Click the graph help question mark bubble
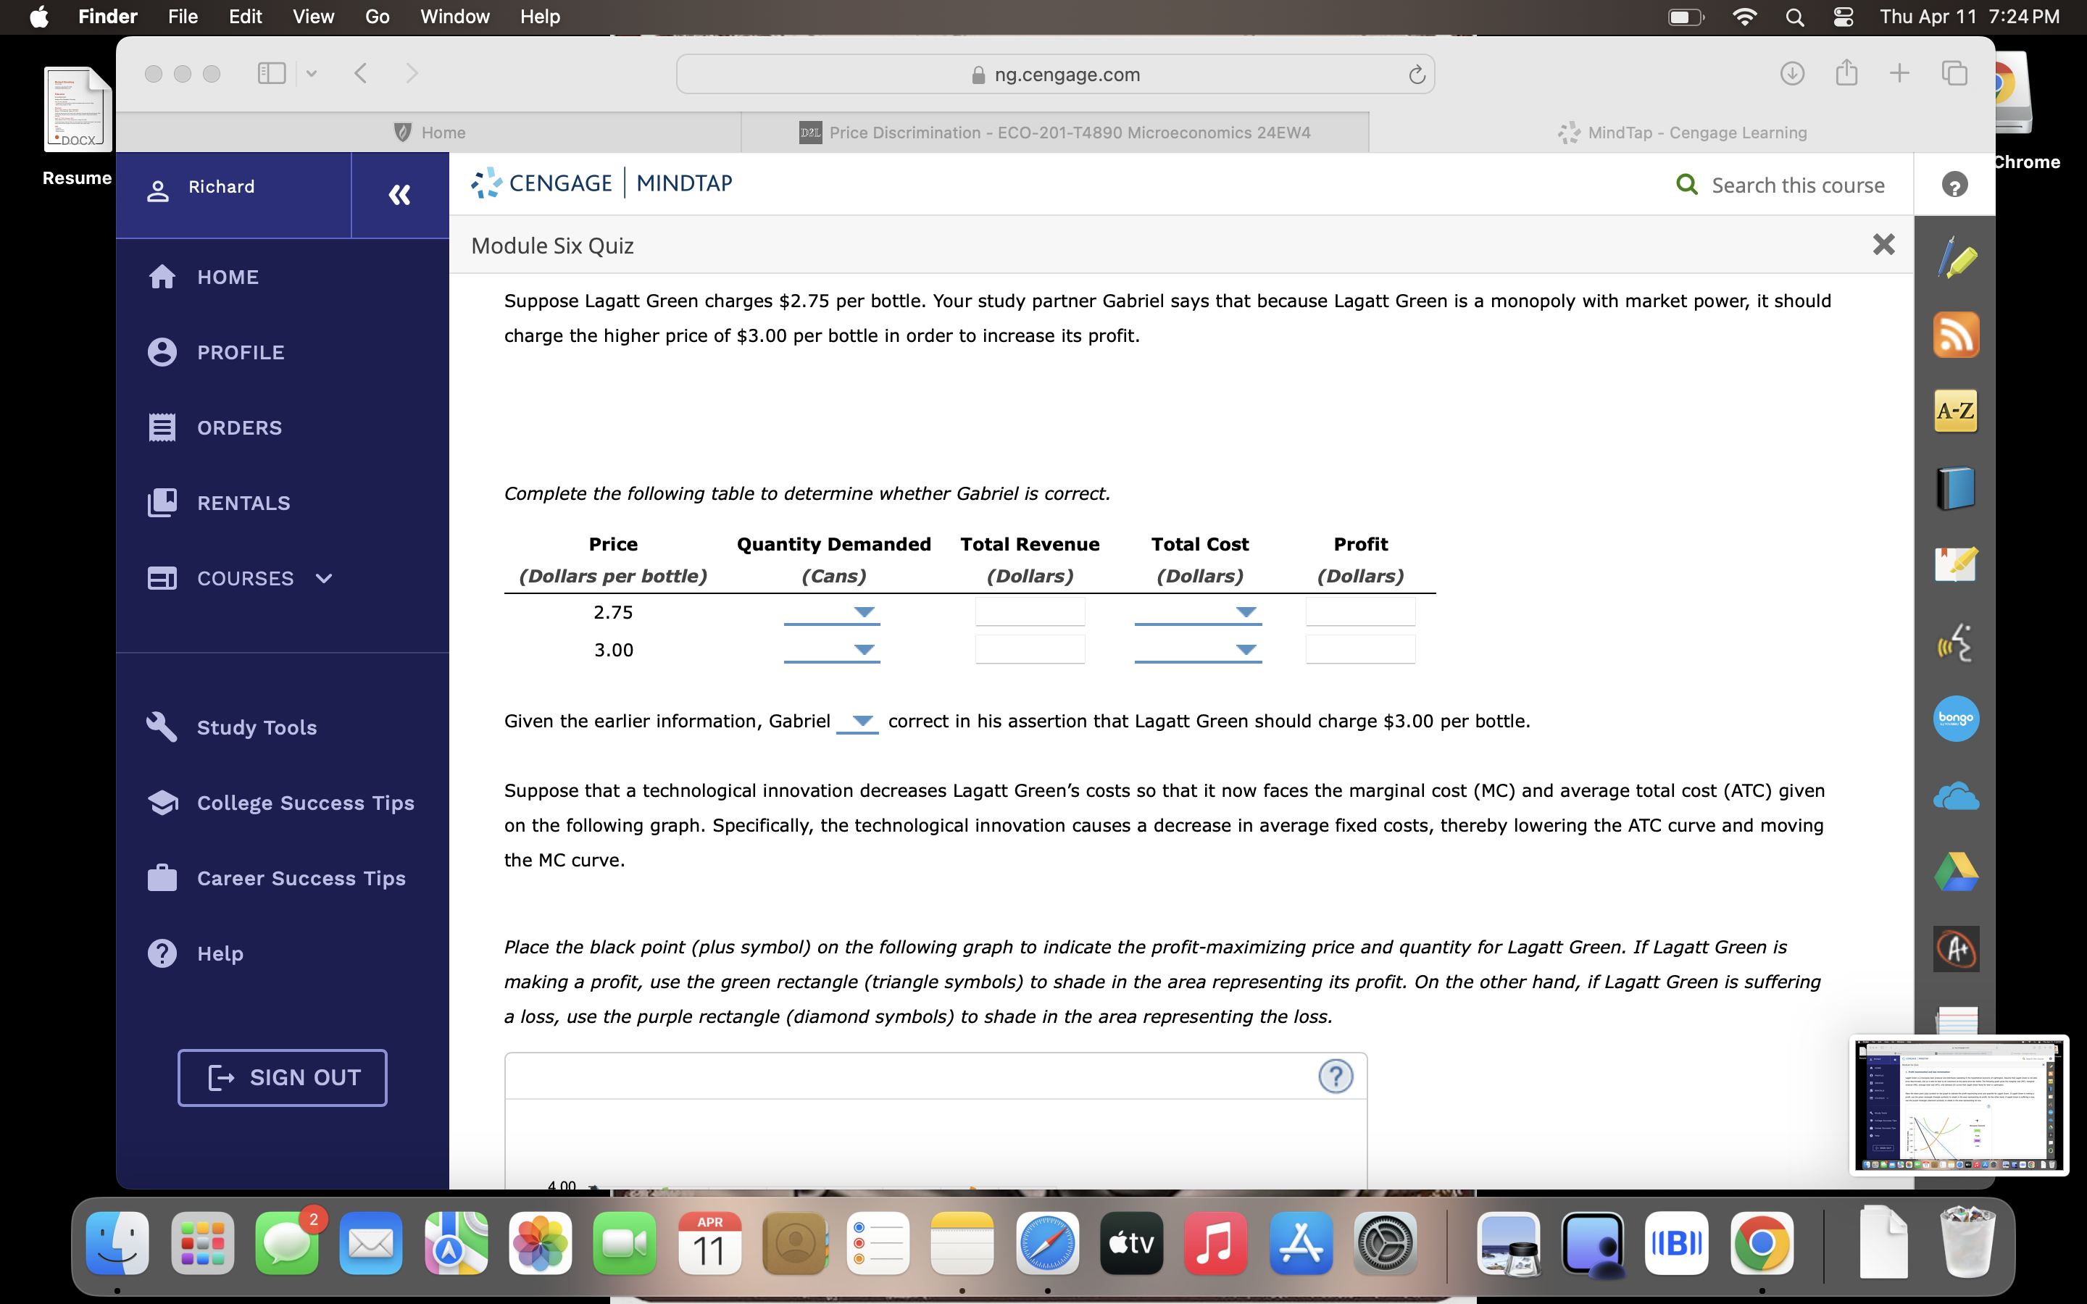 point(1336,1076)
